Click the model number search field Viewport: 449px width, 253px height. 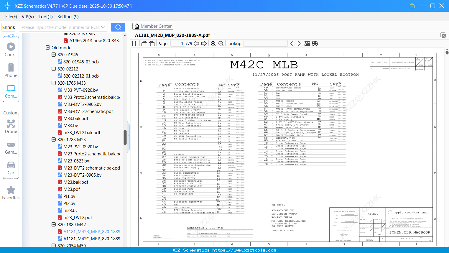tap(60, 27)
